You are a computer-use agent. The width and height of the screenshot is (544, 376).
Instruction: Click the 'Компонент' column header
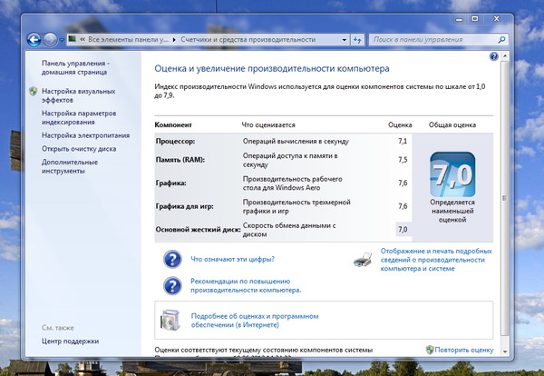[x=173, y=124]
